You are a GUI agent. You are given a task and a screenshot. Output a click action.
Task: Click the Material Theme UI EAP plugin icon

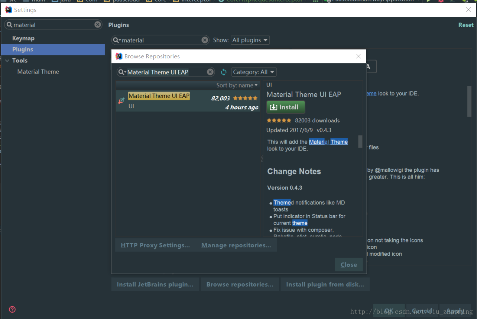pos(121,100)
